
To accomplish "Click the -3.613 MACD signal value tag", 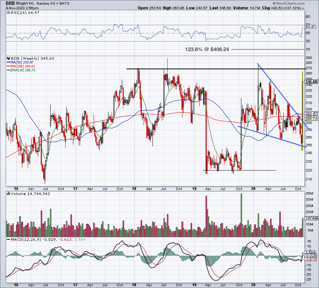I will (311, 259).
